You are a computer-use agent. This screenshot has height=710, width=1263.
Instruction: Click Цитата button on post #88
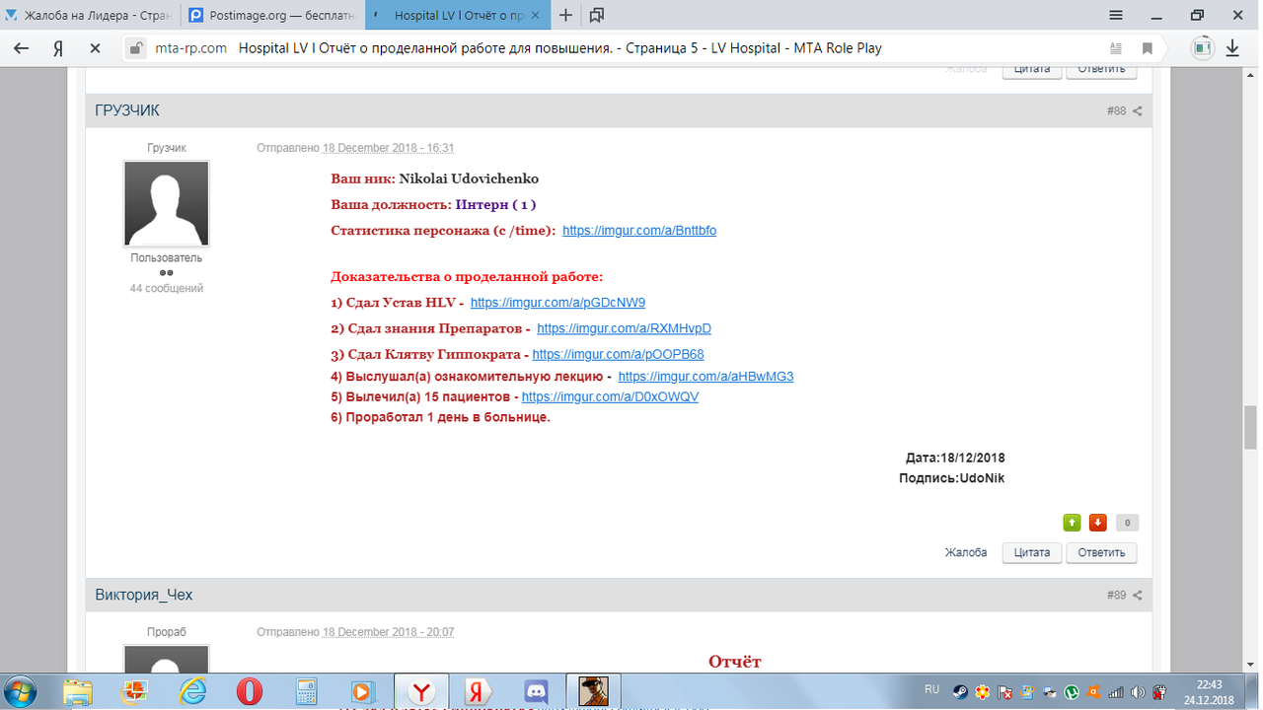[x=1031, y=553]
